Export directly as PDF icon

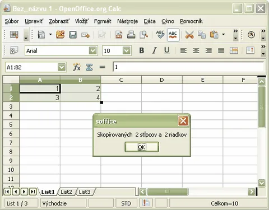[119, 35]
